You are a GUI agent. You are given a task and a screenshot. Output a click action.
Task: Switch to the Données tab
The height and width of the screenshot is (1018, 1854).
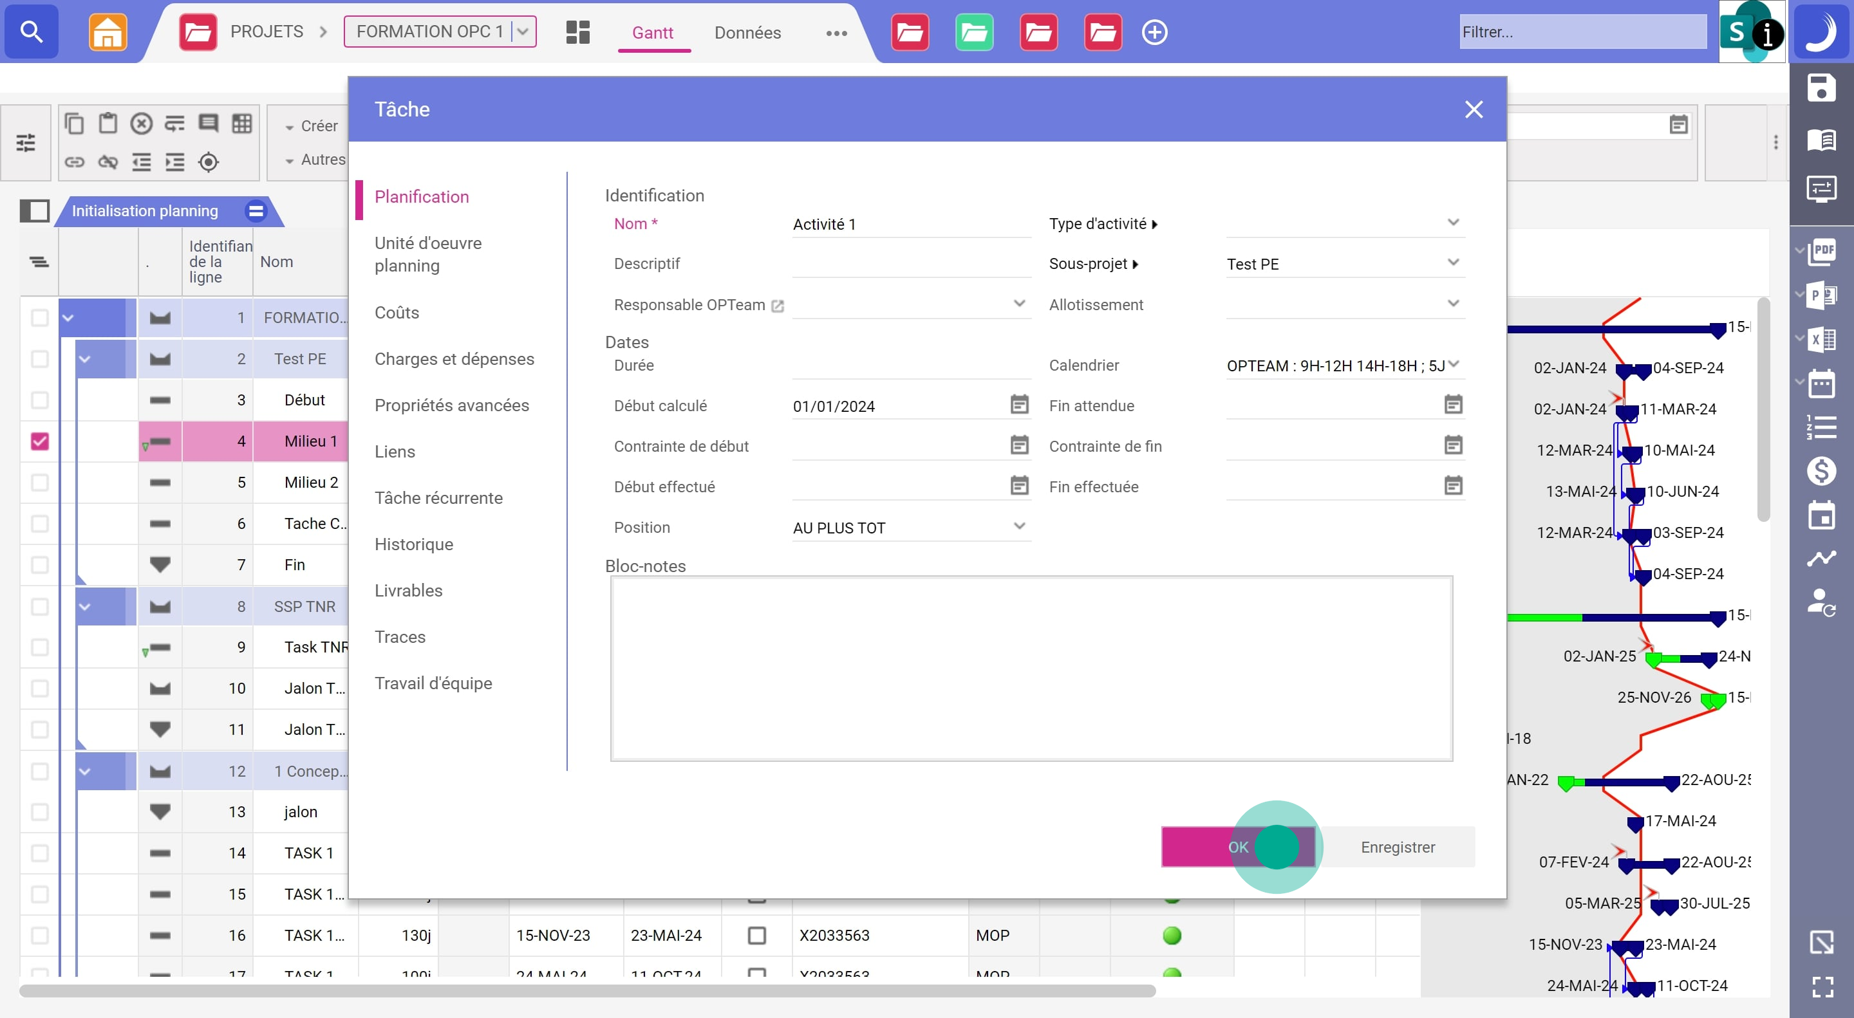coord(747,32)
